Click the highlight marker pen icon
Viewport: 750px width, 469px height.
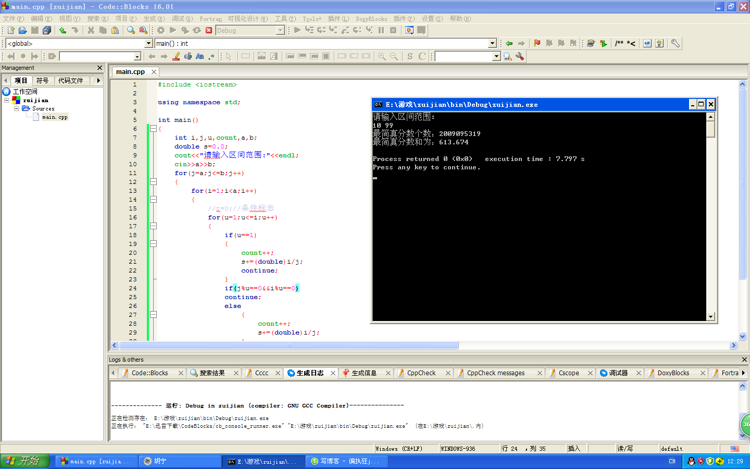pos(176,56)
